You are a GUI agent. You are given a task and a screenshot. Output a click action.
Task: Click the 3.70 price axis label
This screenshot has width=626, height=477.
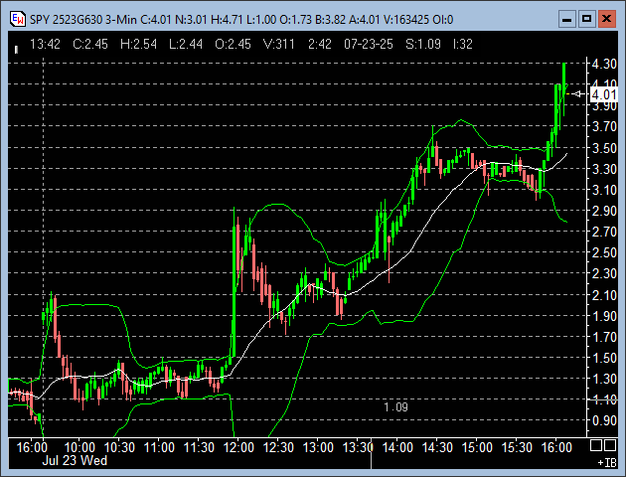click(x=604, y=126)
